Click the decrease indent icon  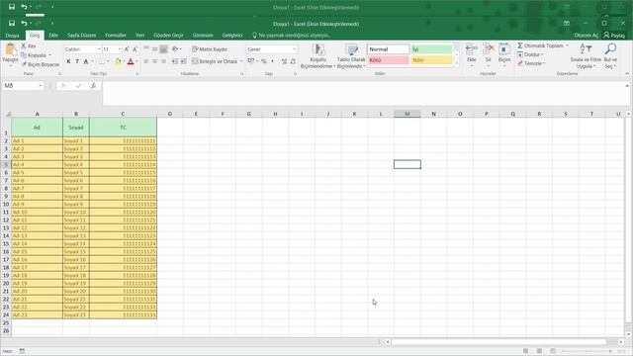point(174,61)
